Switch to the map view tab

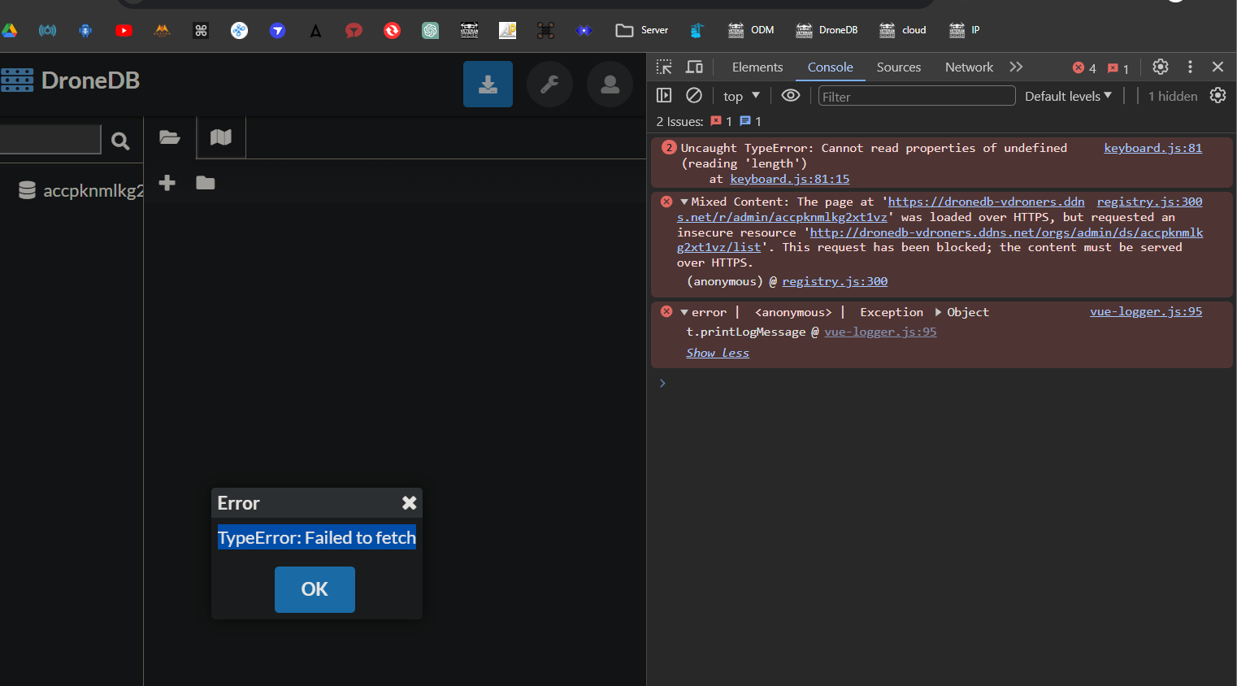(221, 137)
